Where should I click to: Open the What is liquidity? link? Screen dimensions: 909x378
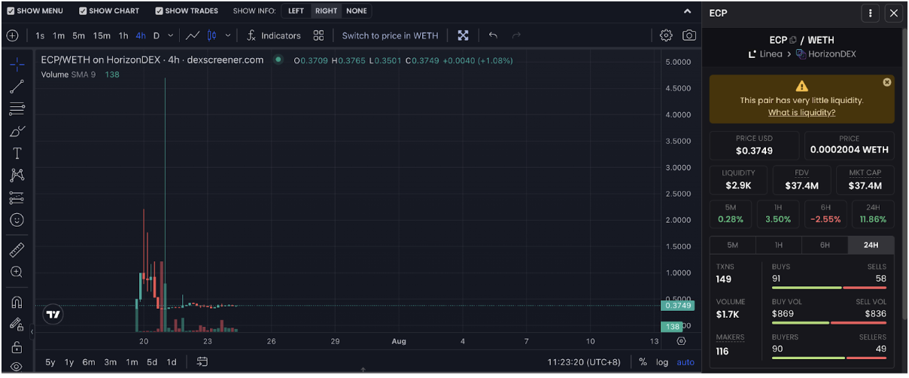801,112
